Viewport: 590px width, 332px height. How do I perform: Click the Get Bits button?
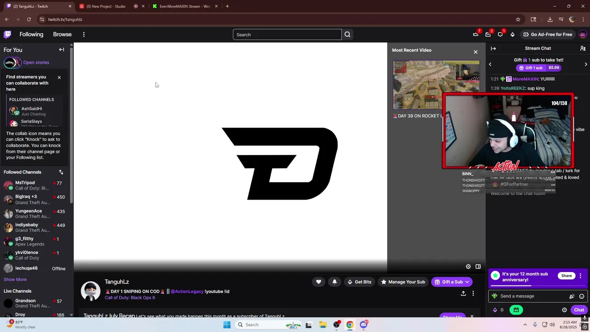pyautogui.click(x=359, y=282)
